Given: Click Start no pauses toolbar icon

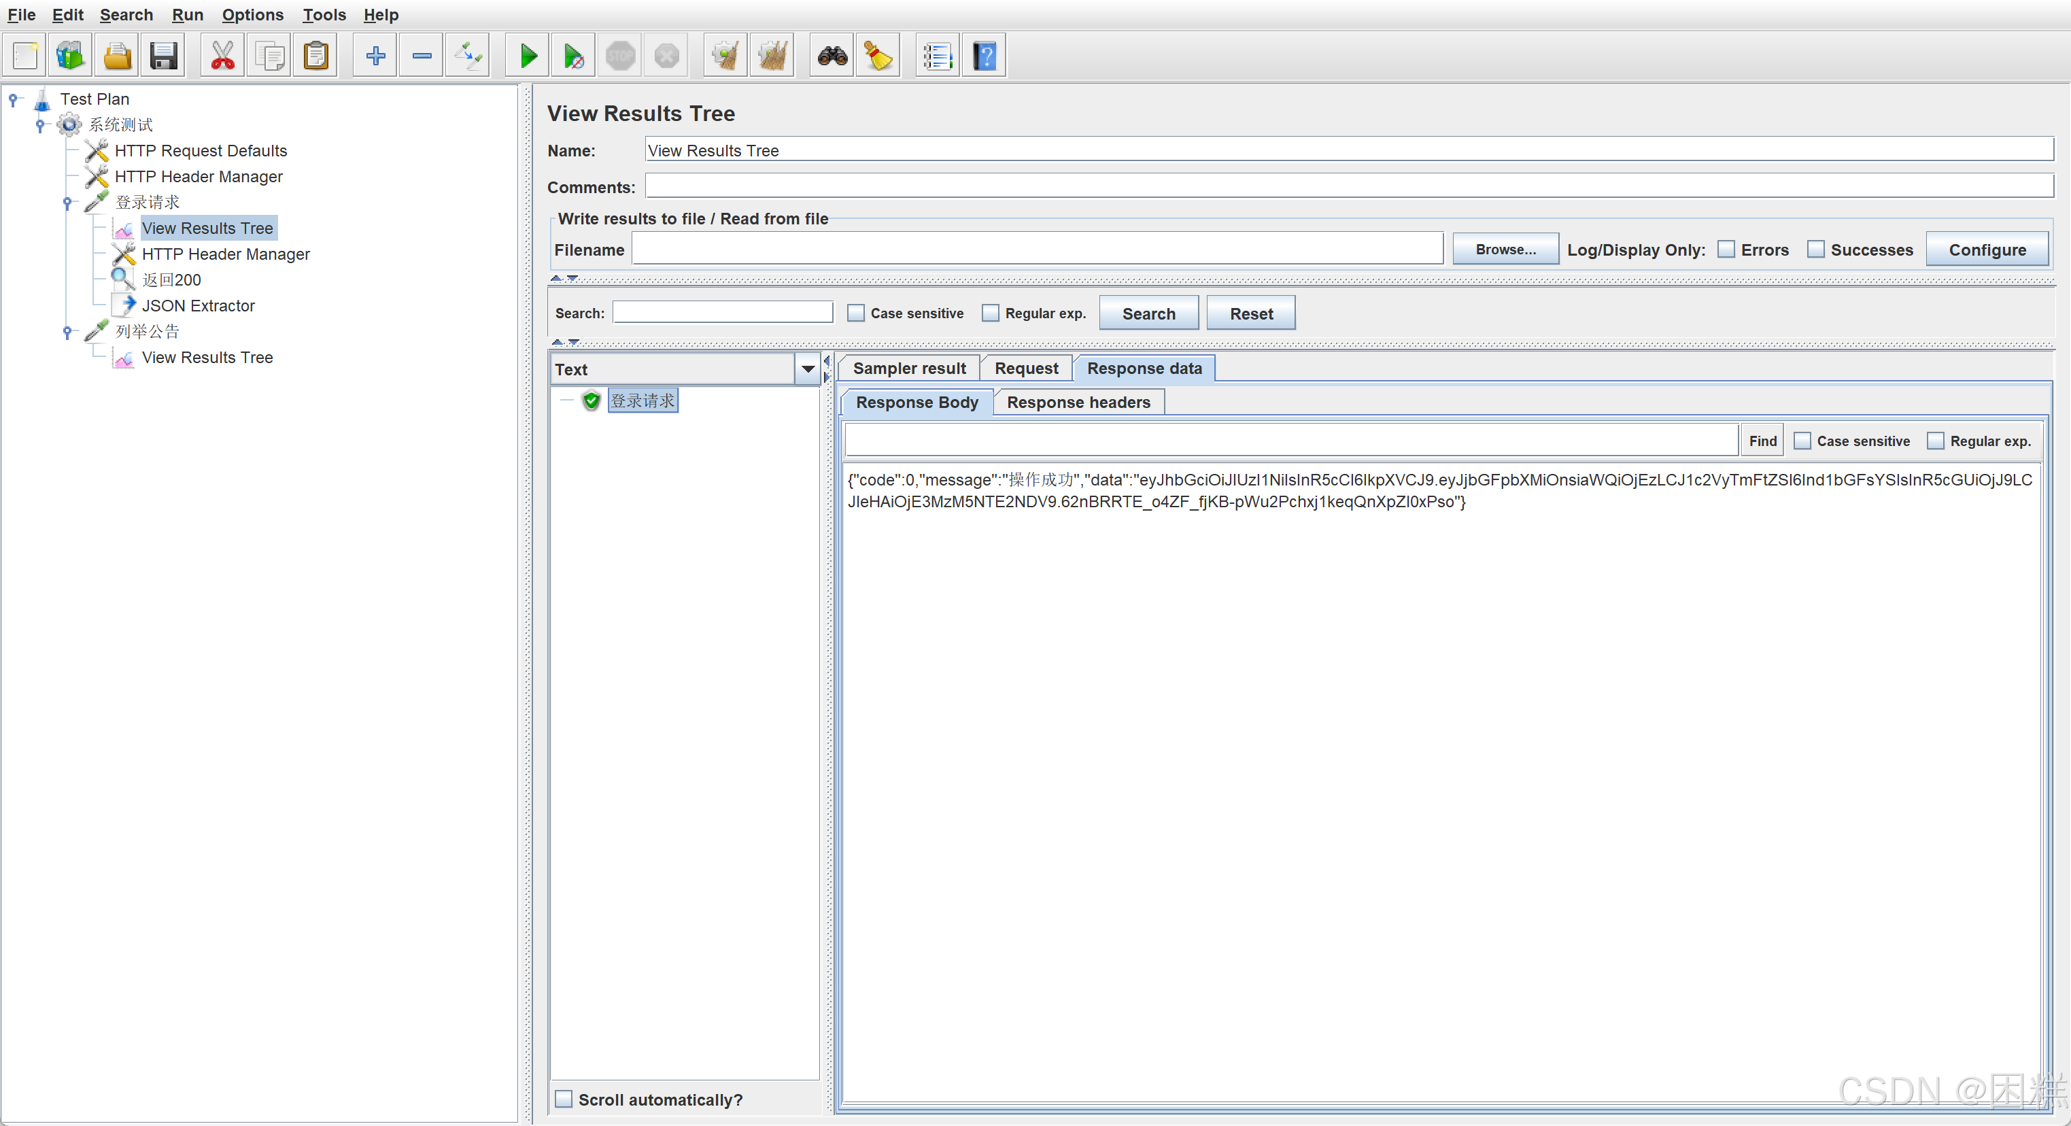Looking at the screenshot, I should (x=573, y=56).
